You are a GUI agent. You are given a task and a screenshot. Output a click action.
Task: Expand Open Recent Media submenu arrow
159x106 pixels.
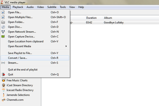(66, 46)
